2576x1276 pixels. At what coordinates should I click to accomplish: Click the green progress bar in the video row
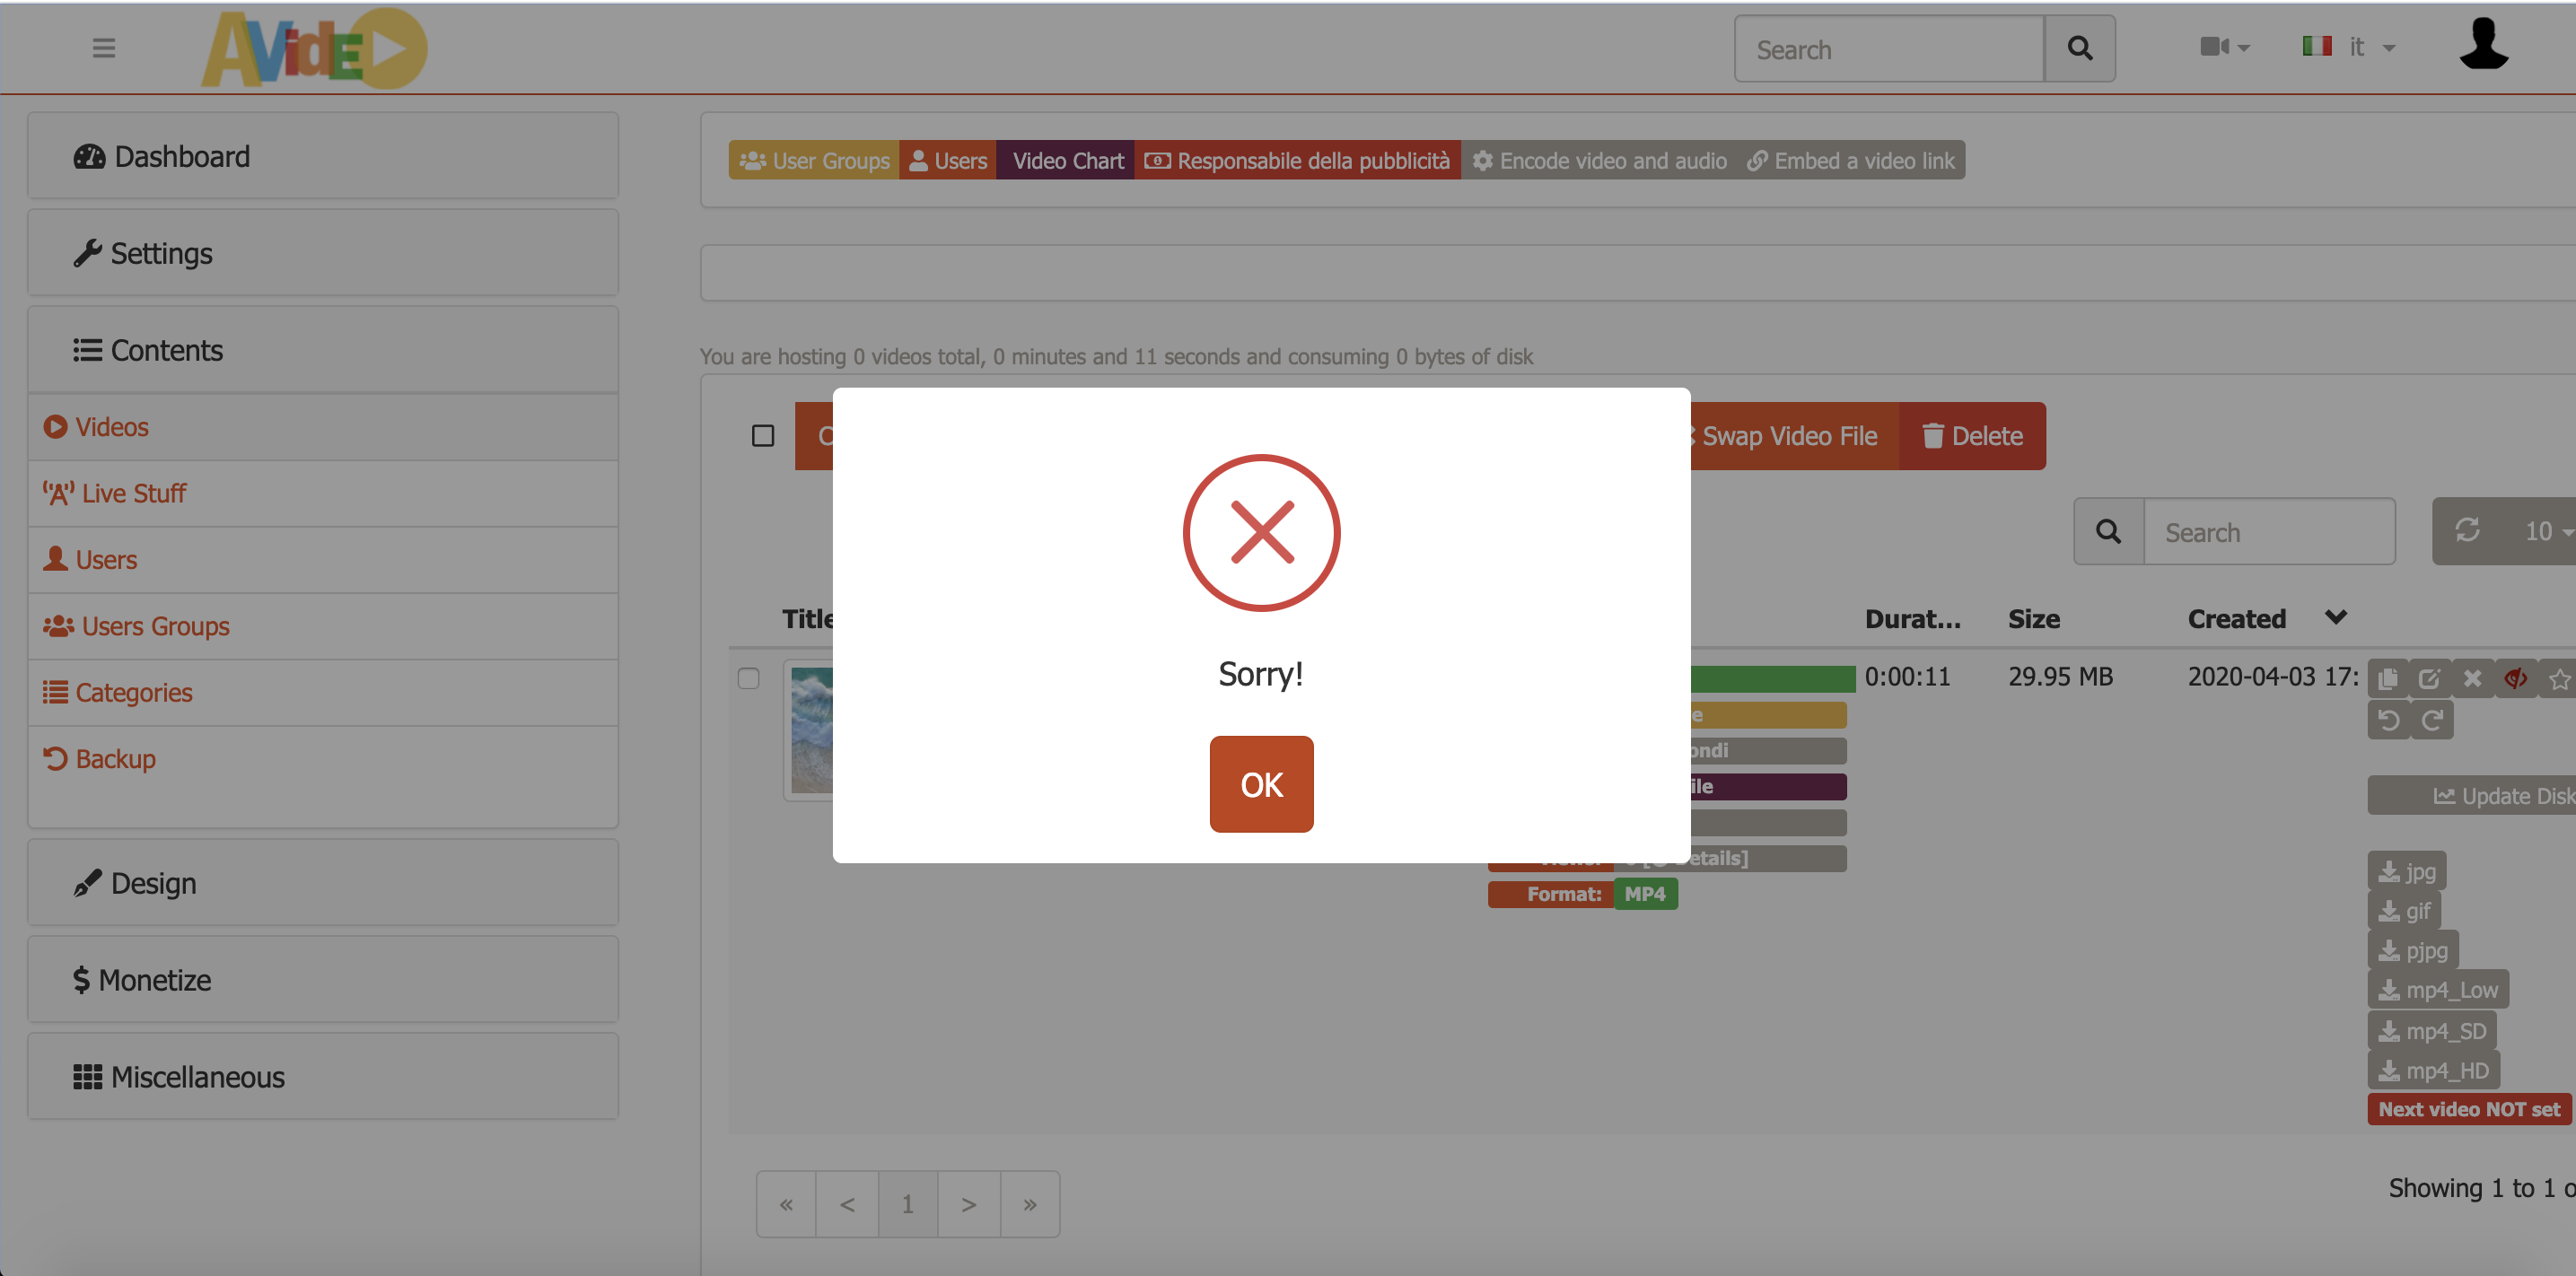click(1772, 679)
